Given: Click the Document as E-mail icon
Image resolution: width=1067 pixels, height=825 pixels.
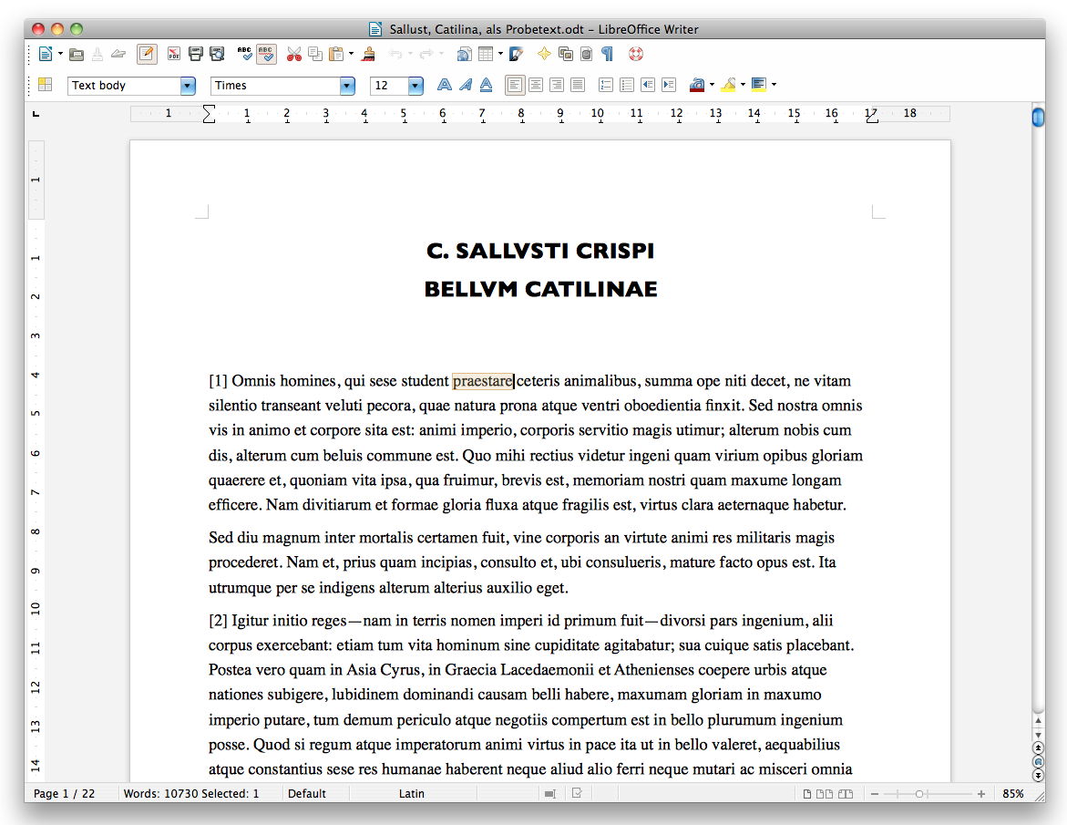Looking at the screenshot, I should [118, 55].
